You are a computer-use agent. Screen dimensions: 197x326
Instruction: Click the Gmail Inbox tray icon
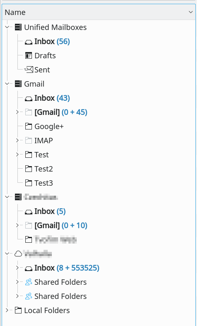point(29,98)
